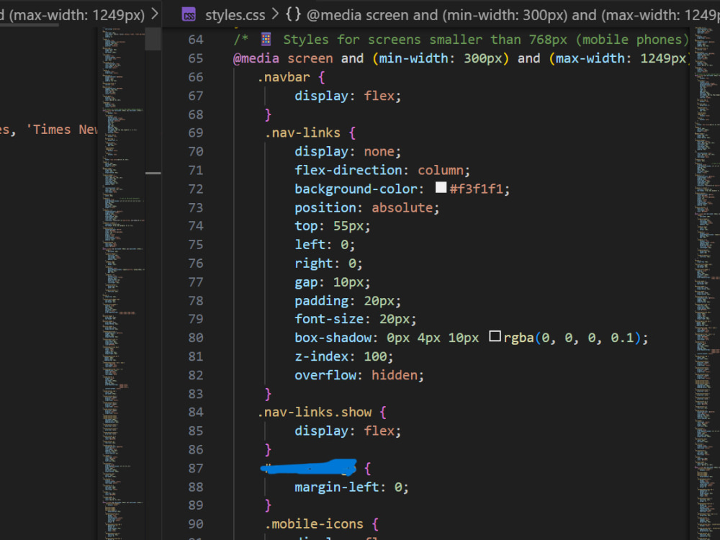
Task: Open the styles.css breadcrumb item
Action: [x=235, y=15]
